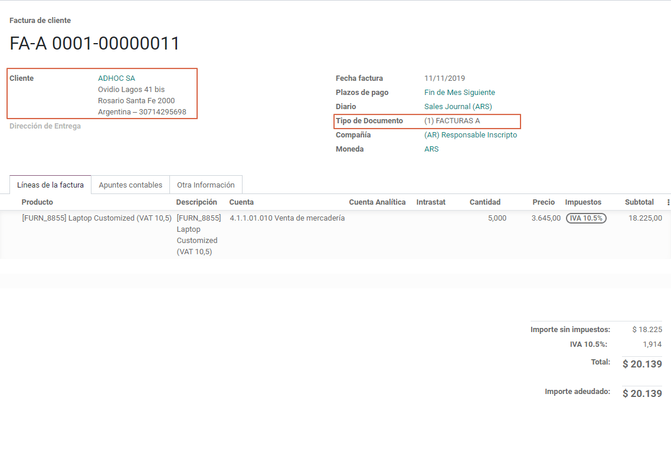671x453 pixels.
Task: Open the column options kebab icon
Action: pos(668,202)
